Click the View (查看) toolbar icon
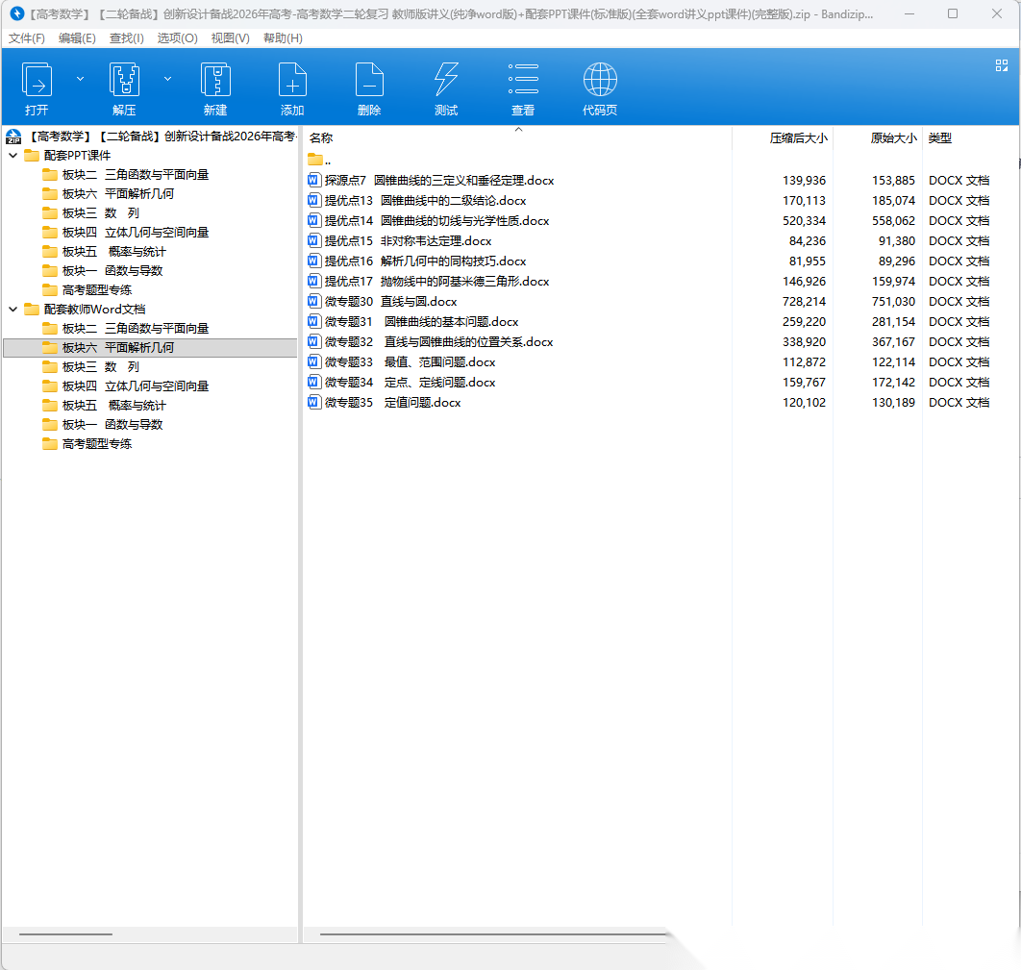The image size is (1021, 970). [523, 81]
